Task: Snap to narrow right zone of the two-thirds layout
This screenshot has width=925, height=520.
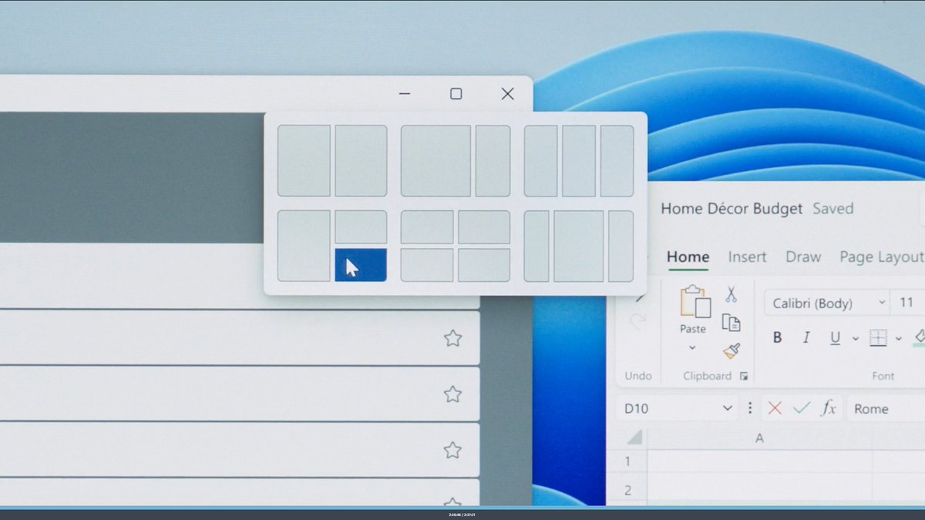Action: (493, 161)
